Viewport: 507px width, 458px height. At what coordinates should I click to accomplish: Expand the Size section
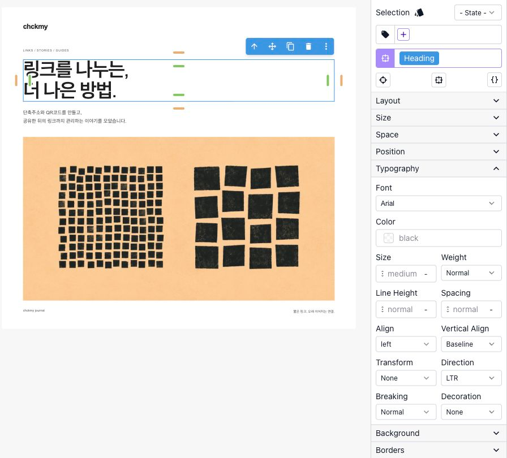[439, 118]
